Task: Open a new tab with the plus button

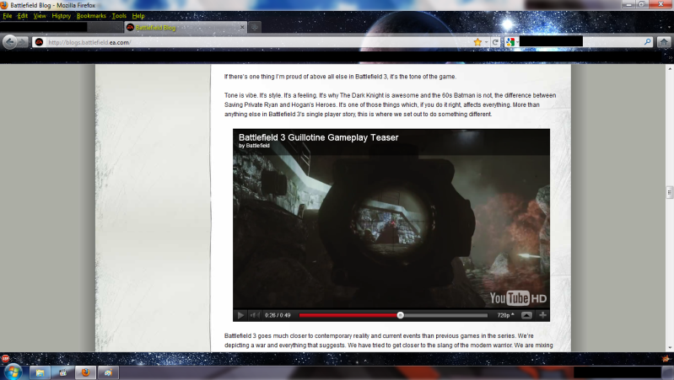Action: 255,27
